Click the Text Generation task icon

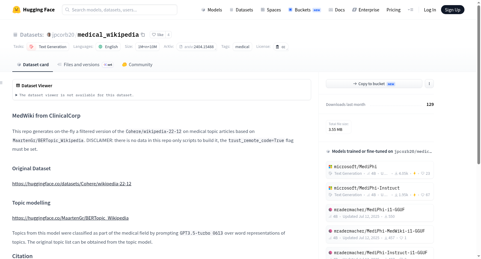(x=32, y=47)
